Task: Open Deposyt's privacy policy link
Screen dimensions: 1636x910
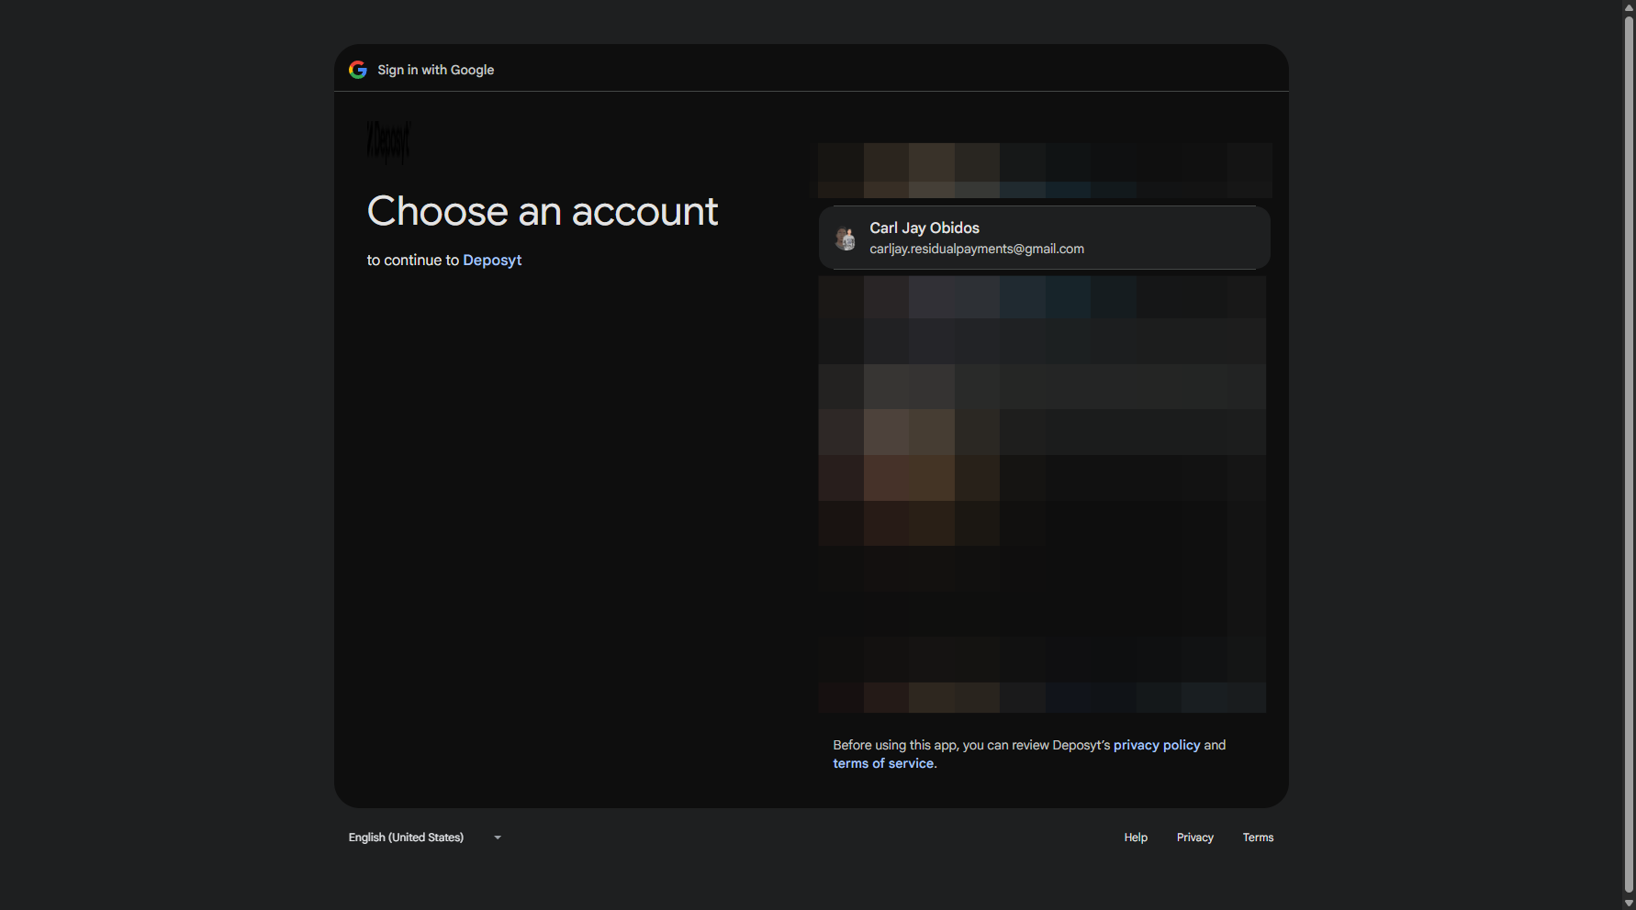Action: pos(1157,745)
